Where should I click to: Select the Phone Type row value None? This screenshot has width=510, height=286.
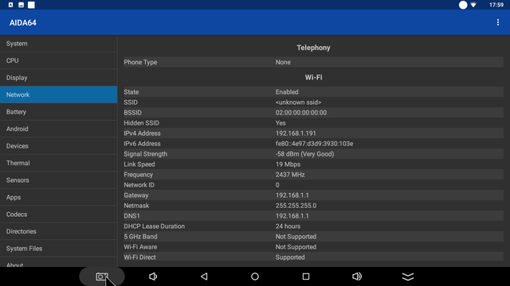(x=283, y=62)
